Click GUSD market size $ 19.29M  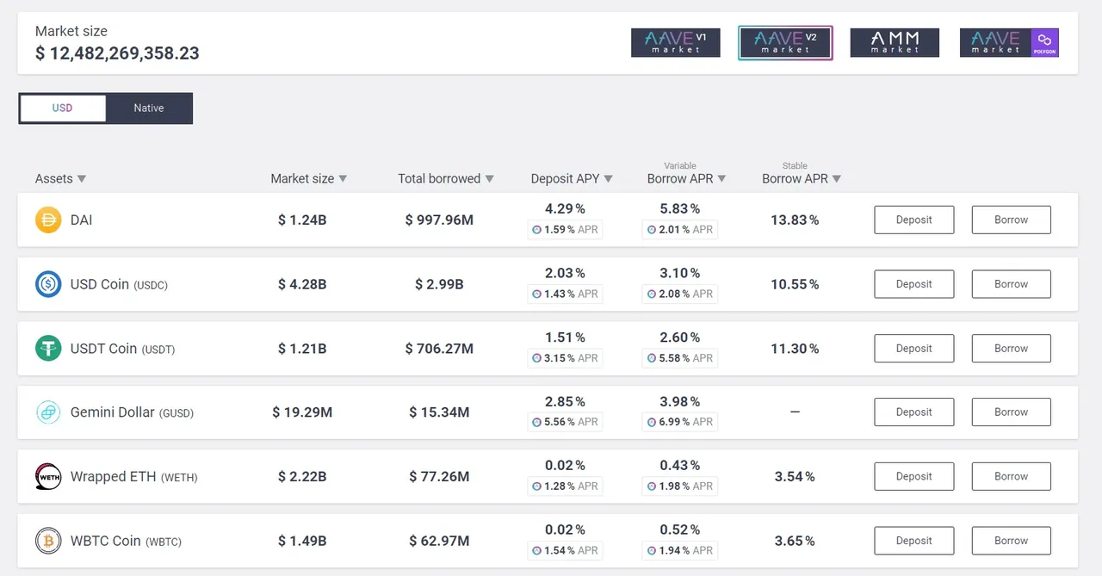pyautogui.click(x=302, y=412)
